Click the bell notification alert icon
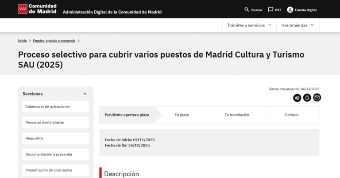The width and height of the screenshot is (340, 178). click(307, 98)
